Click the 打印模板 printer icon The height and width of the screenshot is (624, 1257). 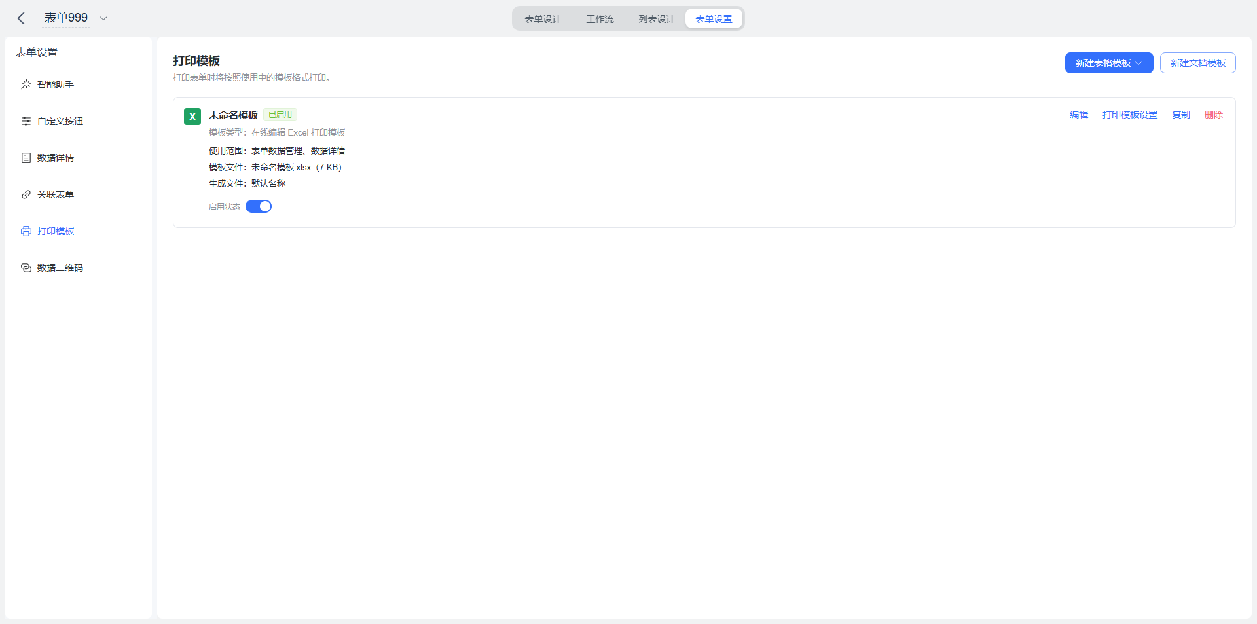tap(26, 231)
